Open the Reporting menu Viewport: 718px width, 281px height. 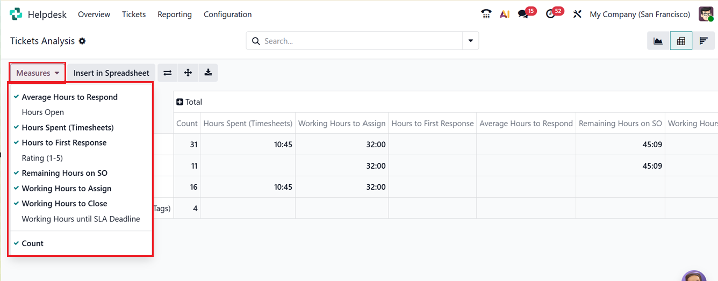174,15
